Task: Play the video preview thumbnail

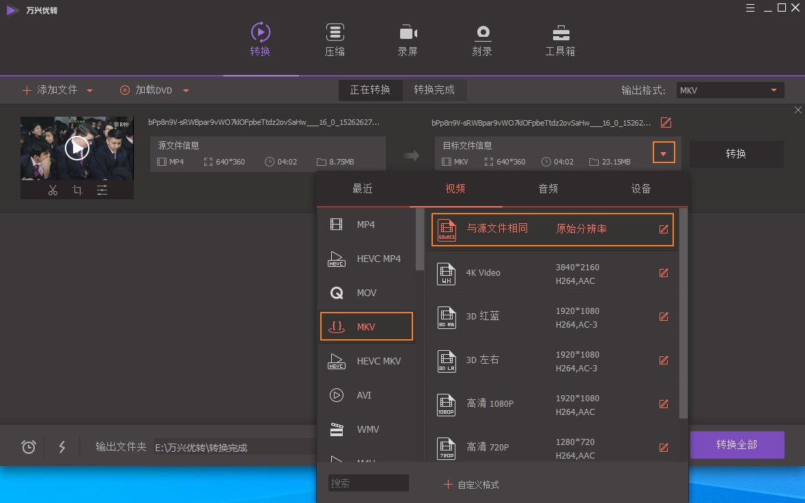Action: pyautogui.click(x=77, y=147)
